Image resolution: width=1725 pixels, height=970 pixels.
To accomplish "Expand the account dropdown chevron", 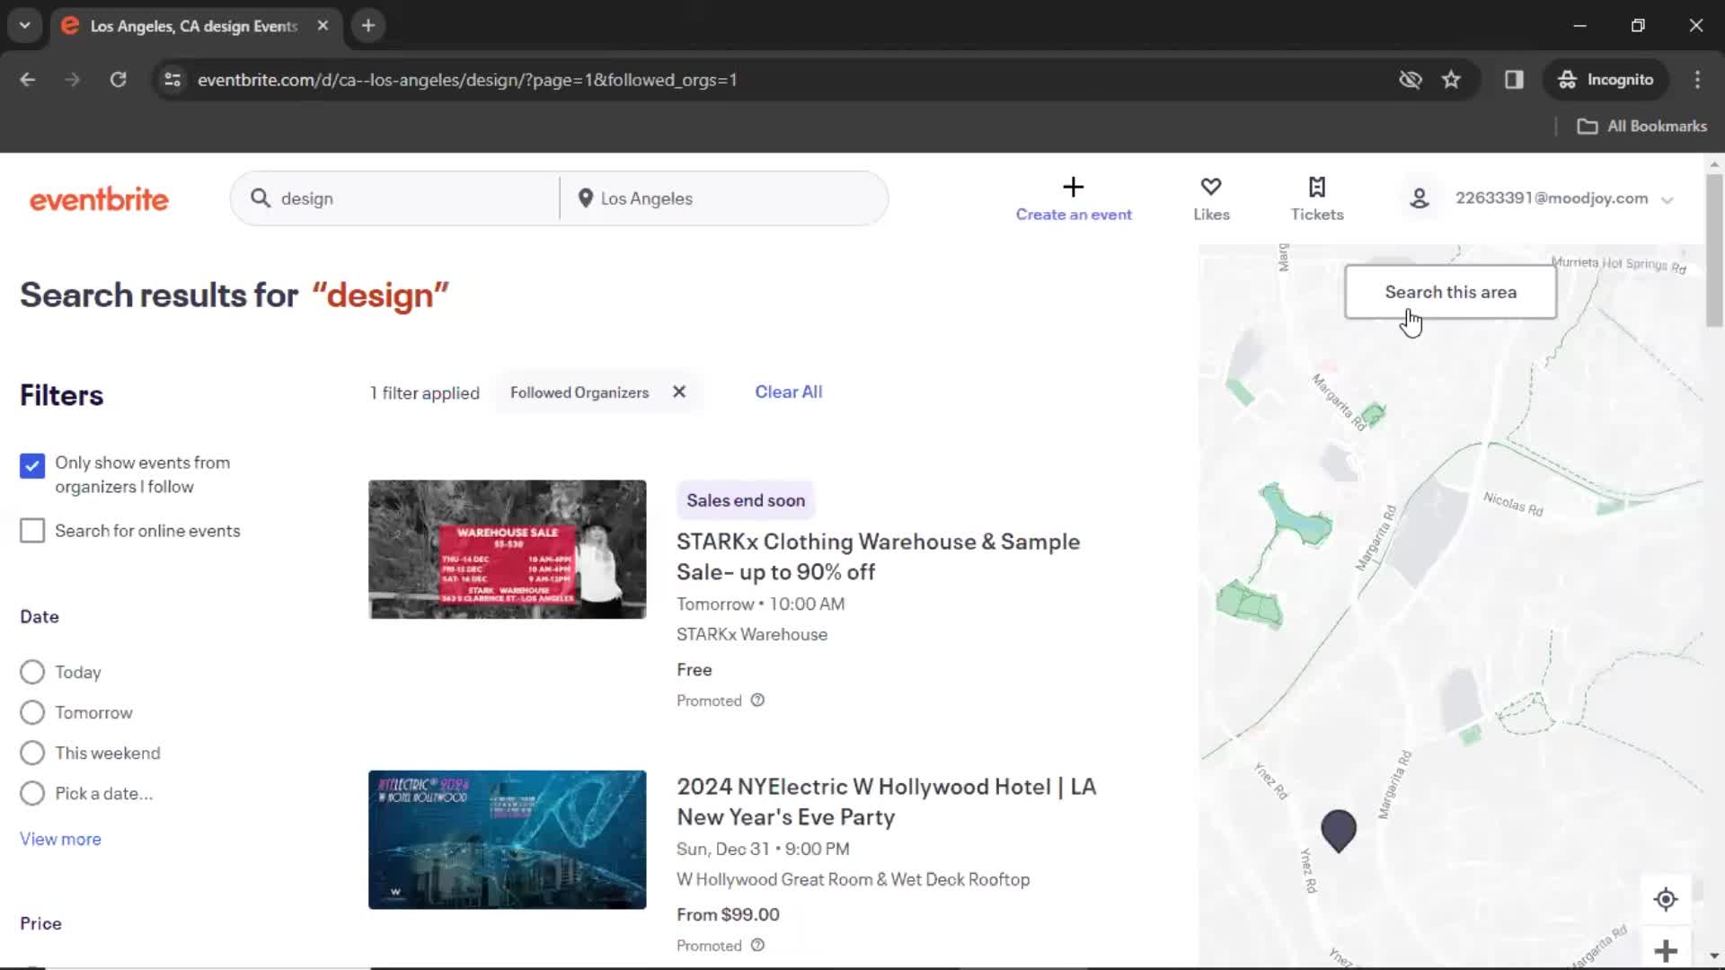I will click(x=1667, y=199).
